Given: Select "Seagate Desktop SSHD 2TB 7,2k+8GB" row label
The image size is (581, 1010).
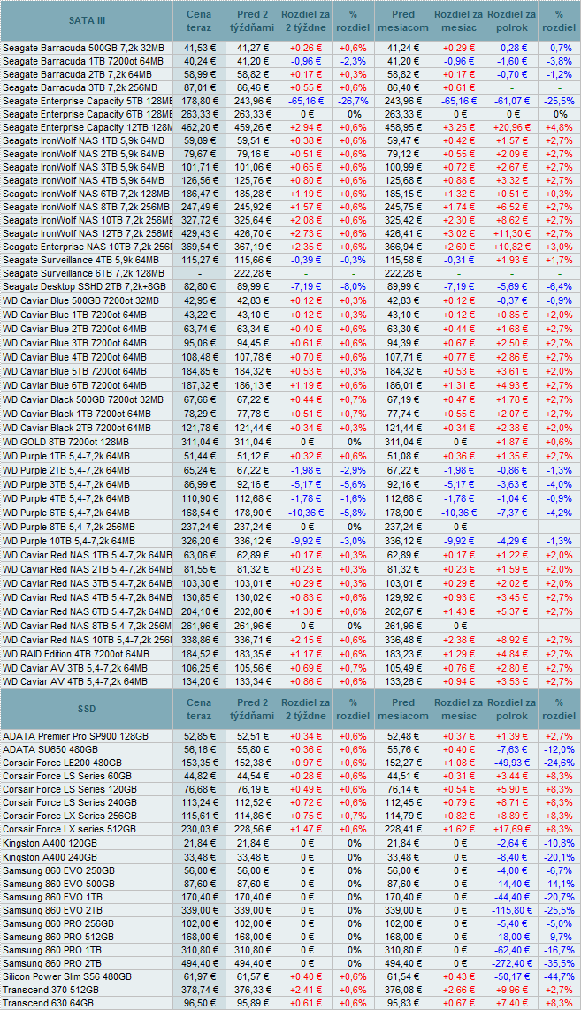Looking at the screenshot, I should point(84,286).
